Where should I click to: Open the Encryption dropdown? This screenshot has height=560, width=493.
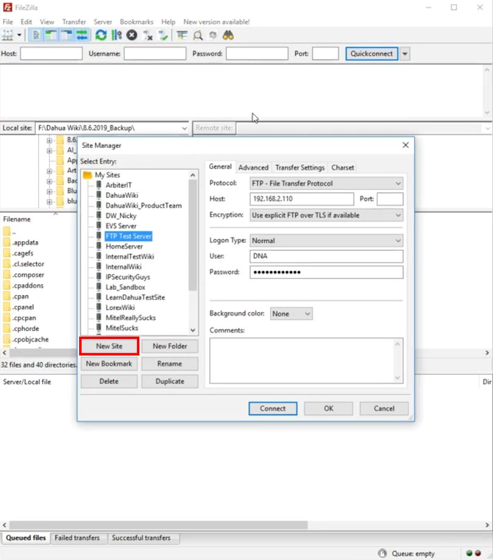[x=326, y=215]
